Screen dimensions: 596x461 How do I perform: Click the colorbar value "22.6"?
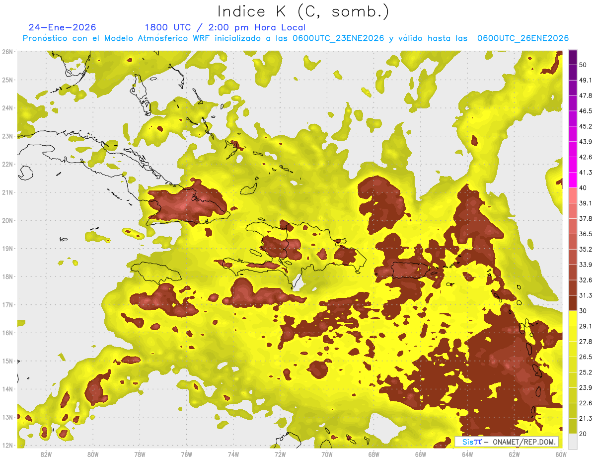tap(585, 403)
